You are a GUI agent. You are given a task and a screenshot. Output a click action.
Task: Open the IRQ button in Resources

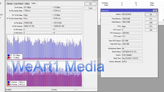tap(151, 30)
